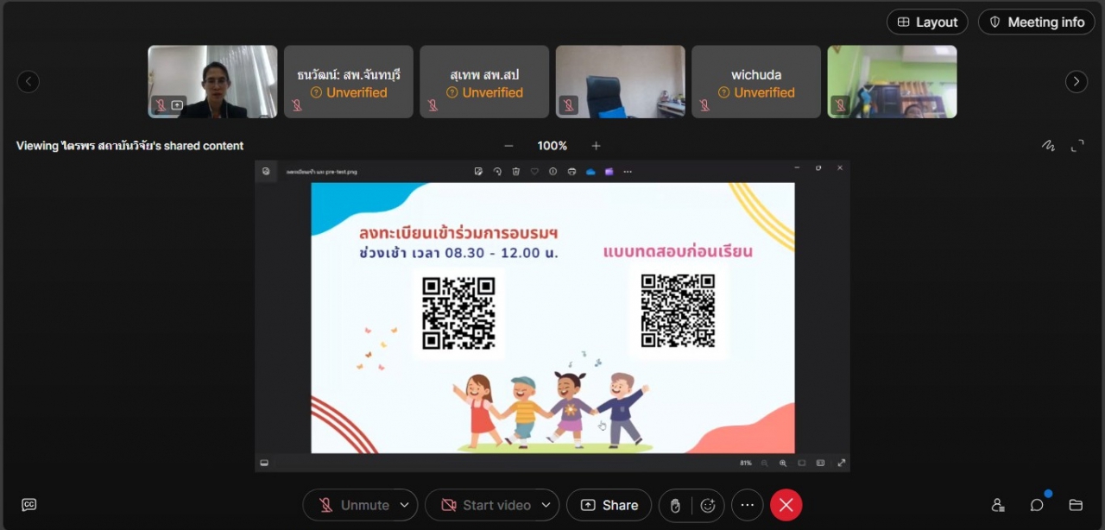Click the Share button
This screenshot has width=1105, height=530.
click(609, 505)
